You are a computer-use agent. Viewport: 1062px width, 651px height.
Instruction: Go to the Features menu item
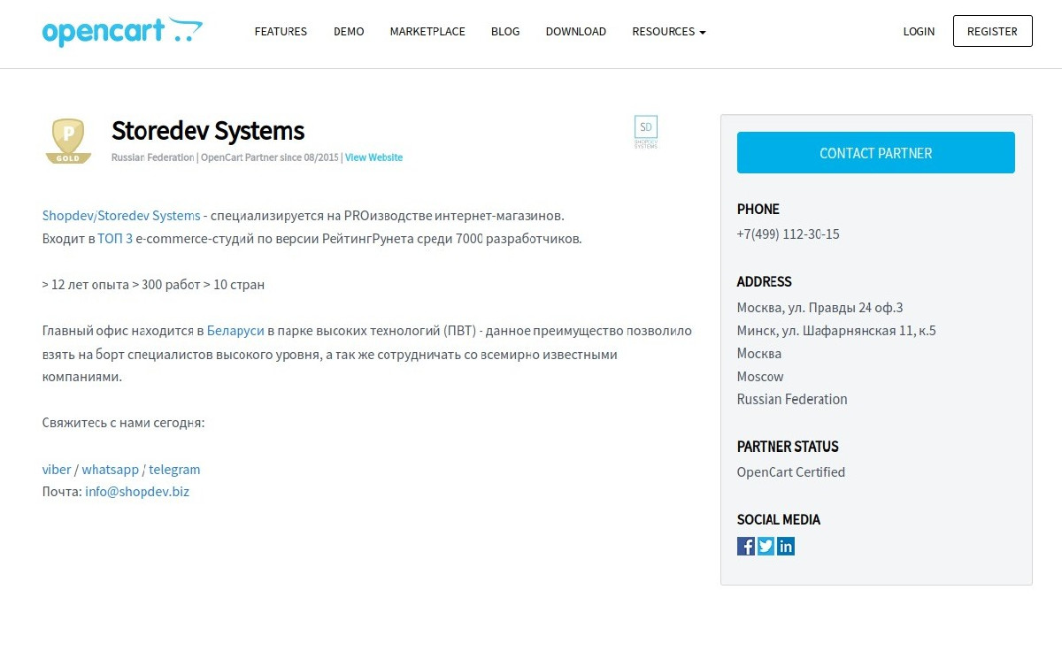281,32
